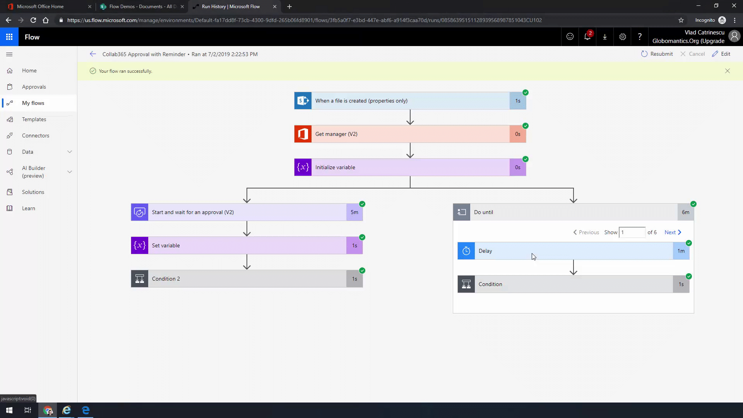Viewport: 743px width, 418px height.
Task: Expand the AI Builder (preview) chevron
Action: pyautogui.click(x=70, y=172)
